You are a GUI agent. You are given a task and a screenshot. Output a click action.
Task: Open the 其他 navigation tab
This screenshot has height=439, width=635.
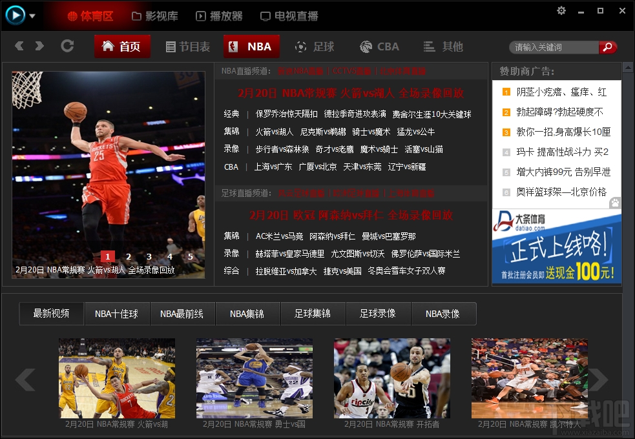tap(443, 47)
